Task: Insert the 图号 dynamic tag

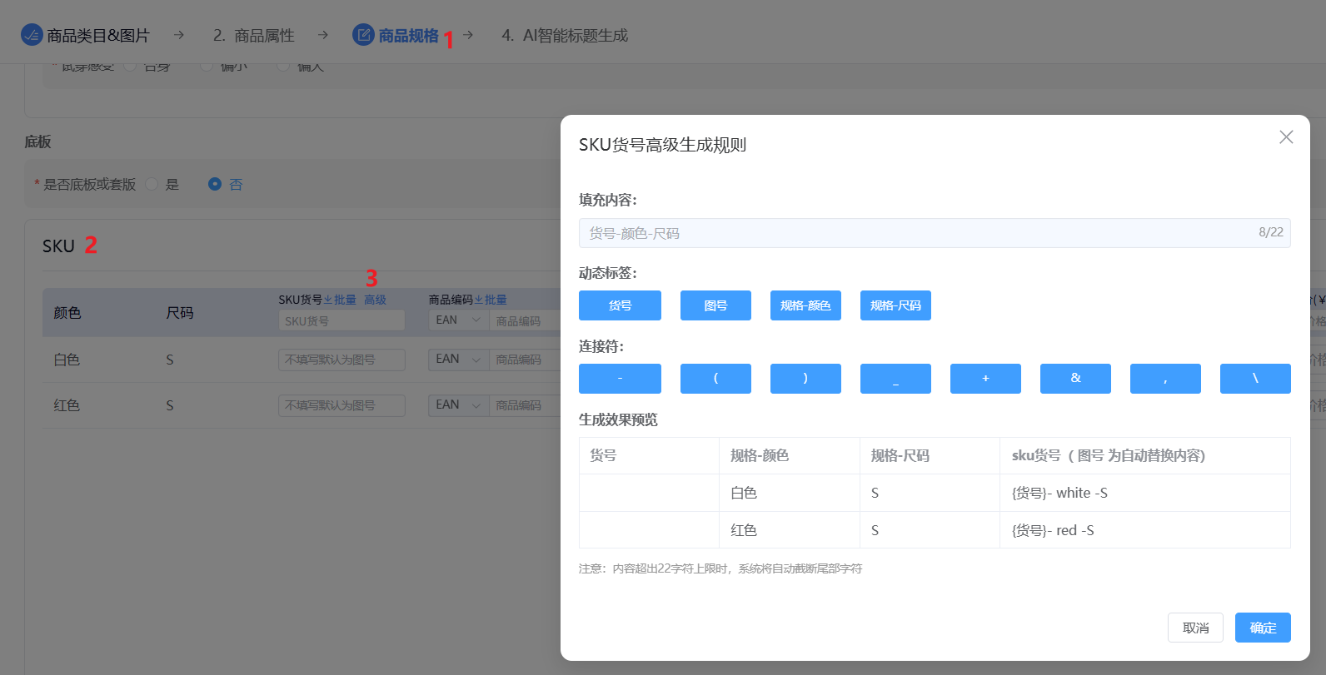Action: 715,305
